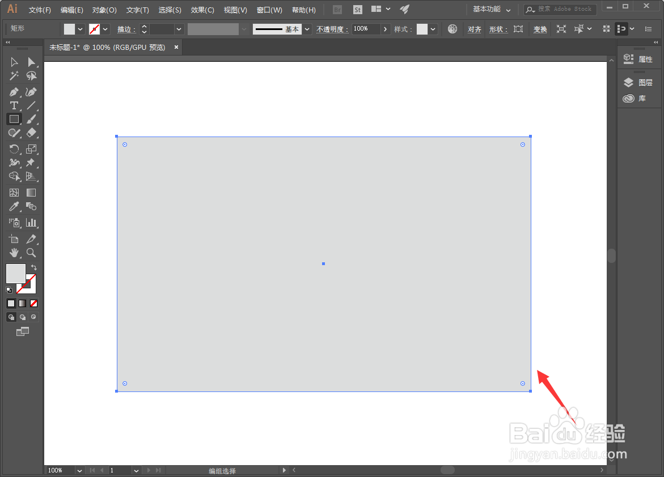Open the 属性 properties panel
Viewport: 664px width, 477px height.
tap(638, 59)
